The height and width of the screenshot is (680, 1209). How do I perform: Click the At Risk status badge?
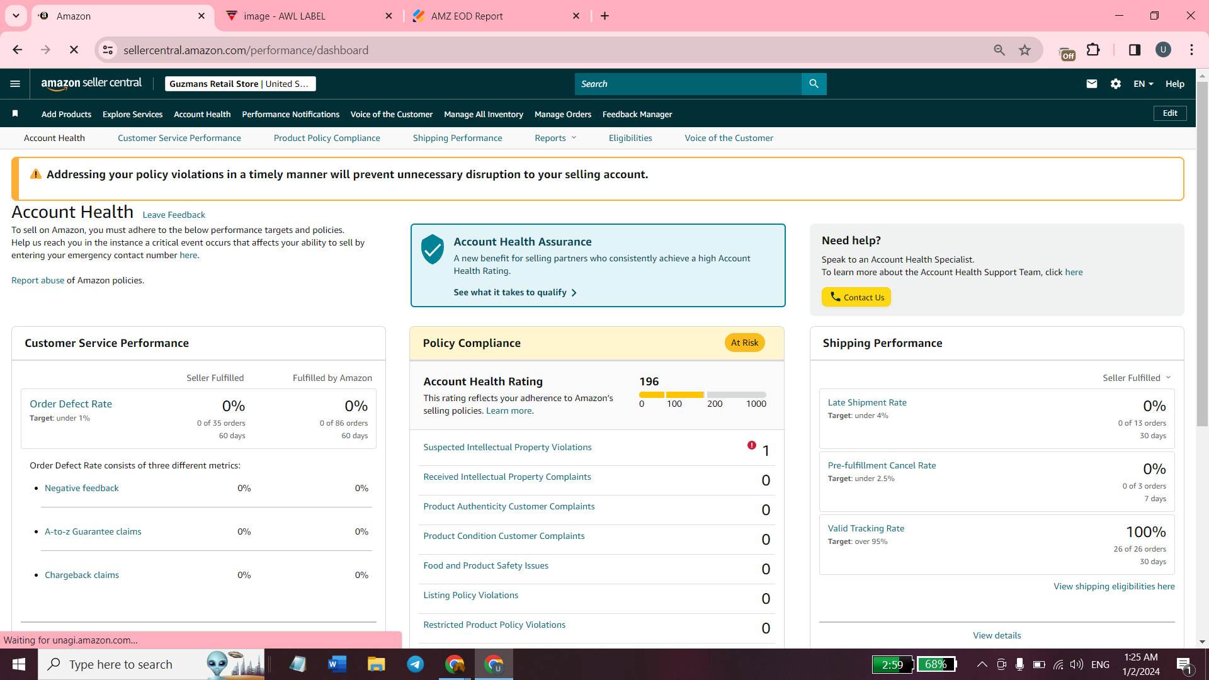tap(744, 343)
